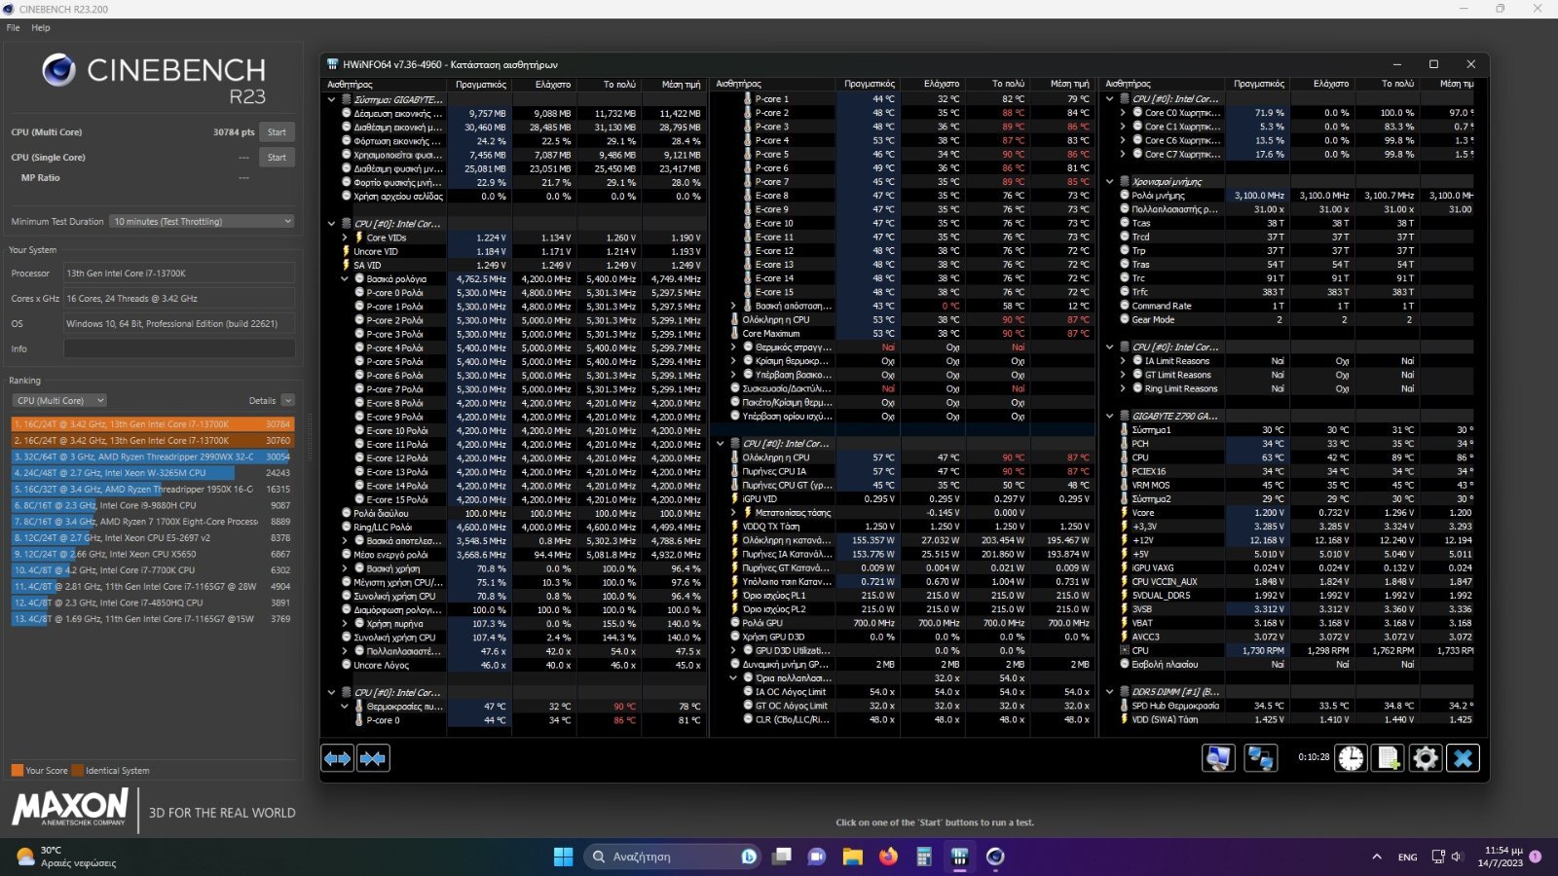Collapse the Χρονισμοί μνήμης group

(1110, 181)
